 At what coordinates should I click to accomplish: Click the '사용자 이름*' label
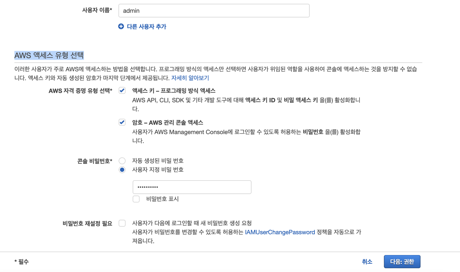point(97,10)
